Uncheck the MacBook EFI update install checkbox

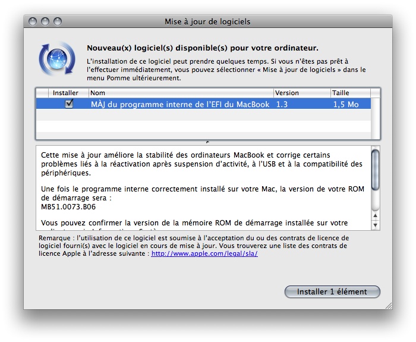click(69, 103)
